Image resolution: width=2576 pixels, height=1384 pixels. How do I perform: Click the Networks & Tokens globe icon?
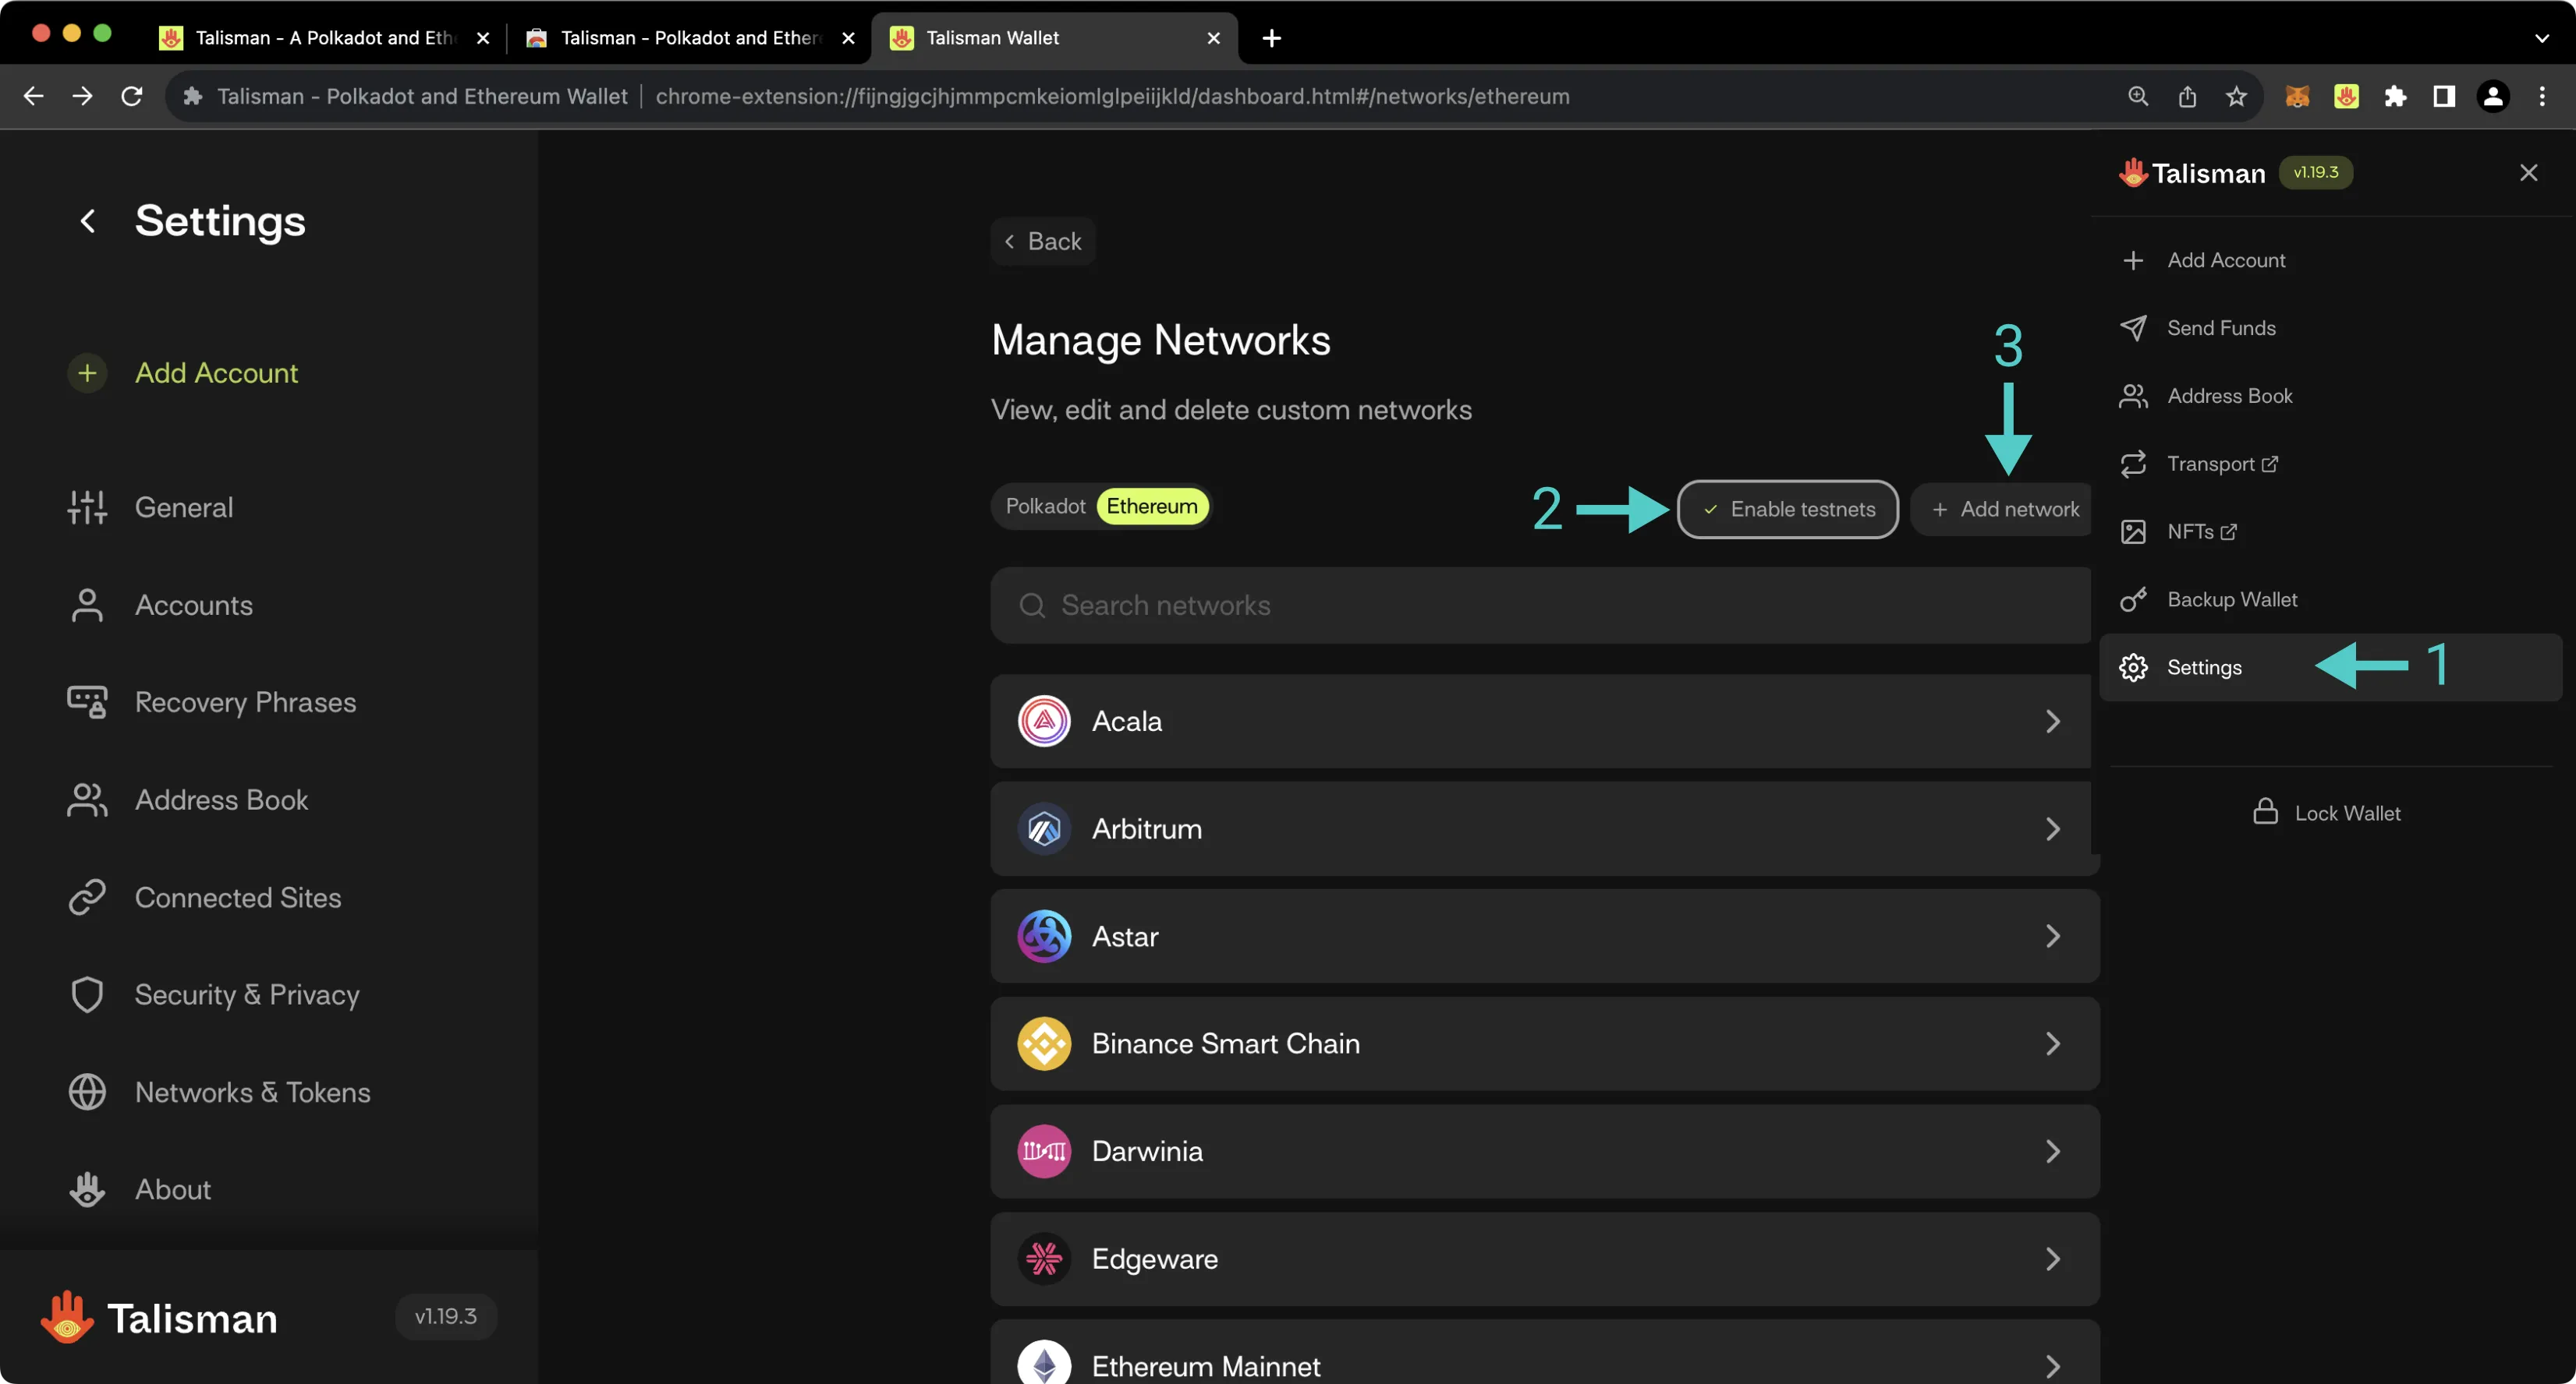tap(87, 1093)
